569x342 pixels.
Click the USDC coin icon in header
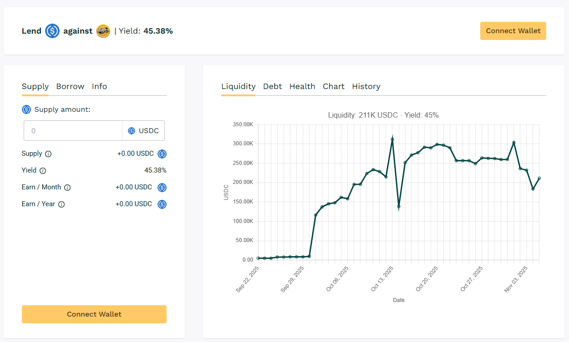click(x=52, y=31)
